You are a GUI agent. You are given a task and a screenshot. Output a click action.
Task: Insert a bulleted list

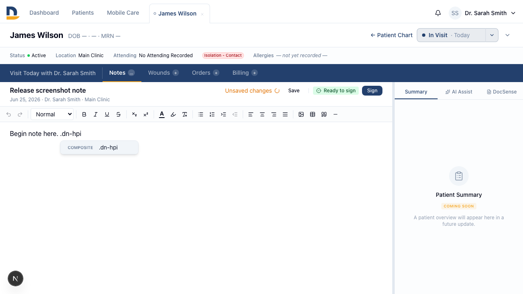201,114
